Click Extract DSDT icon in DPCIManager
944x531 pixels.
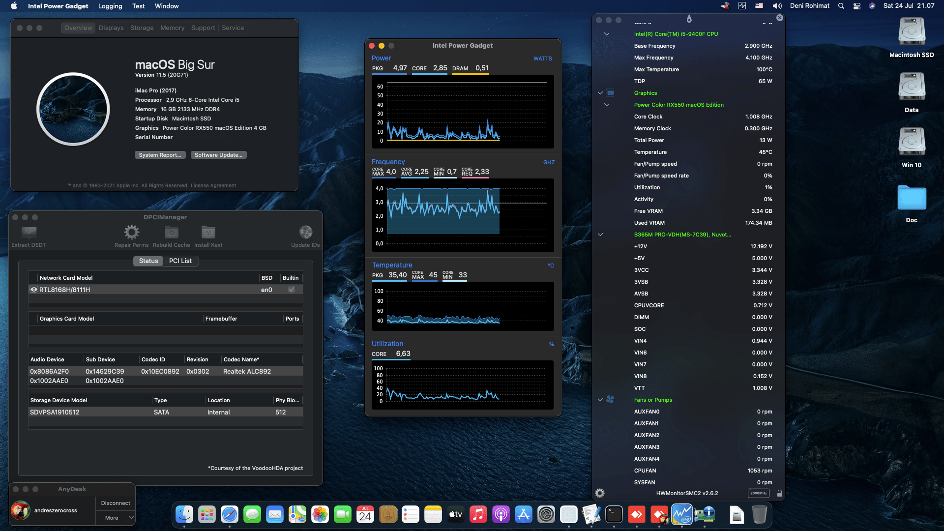[29, 232]
